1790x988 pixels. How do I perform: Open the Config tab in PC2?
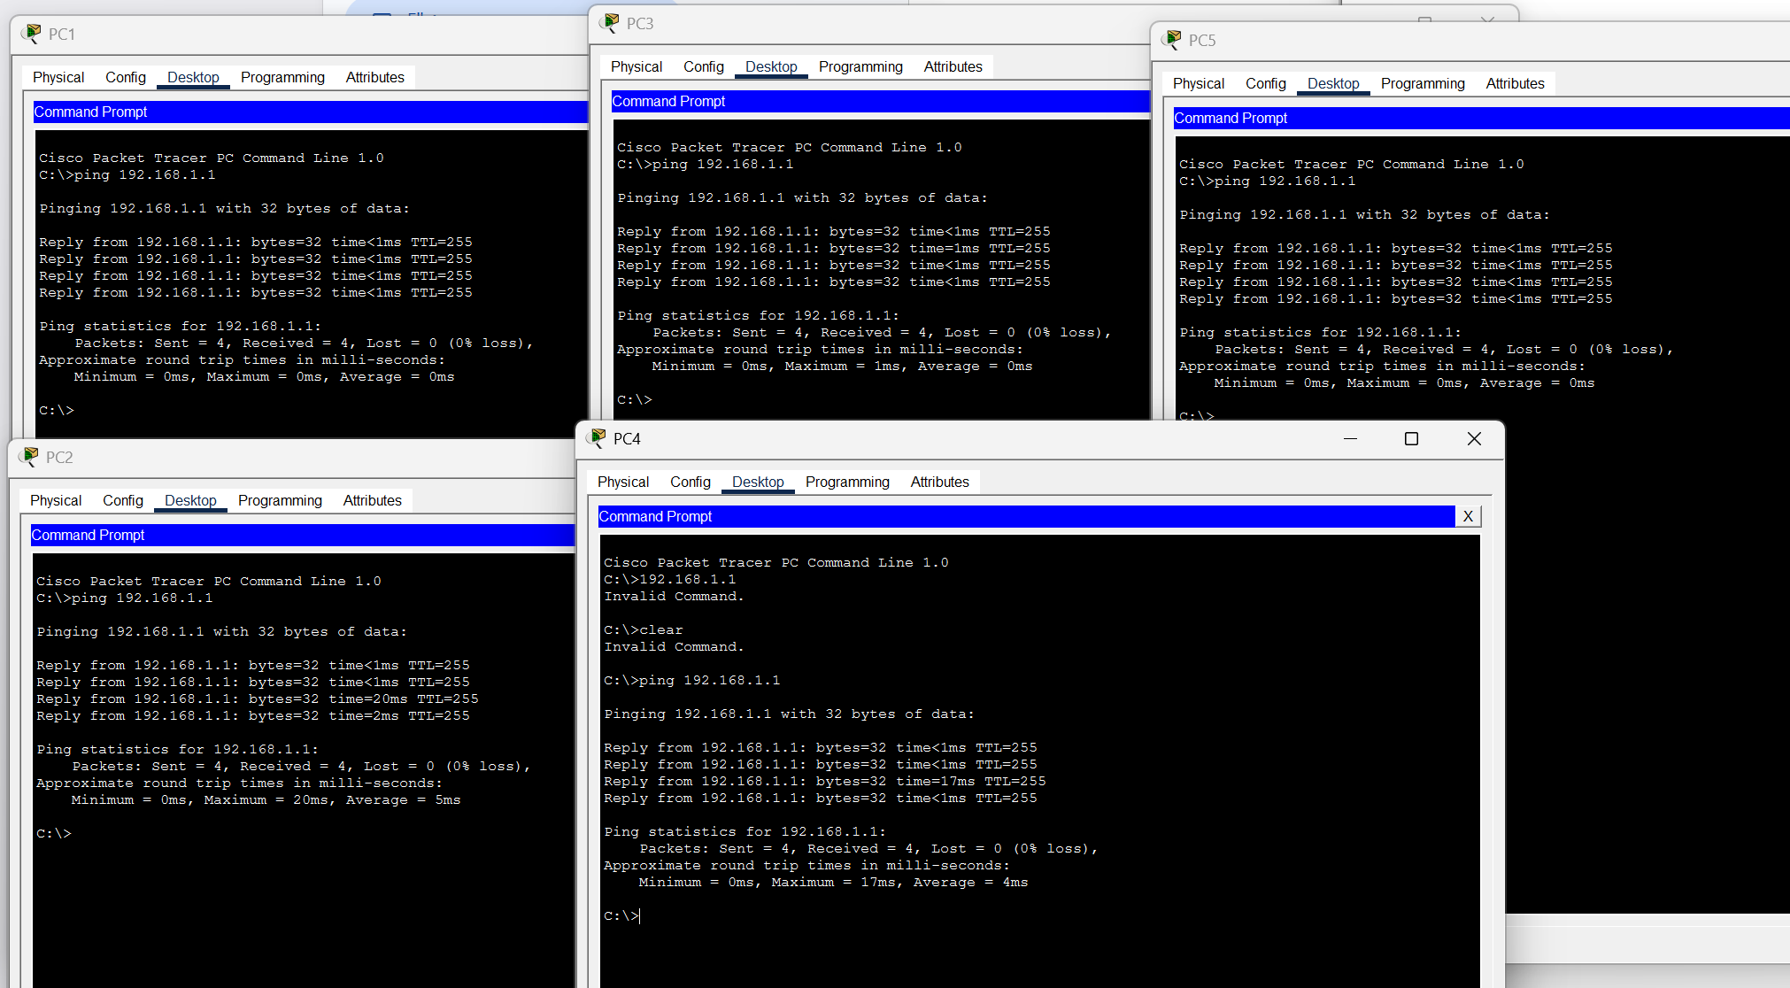coord(123,500)
